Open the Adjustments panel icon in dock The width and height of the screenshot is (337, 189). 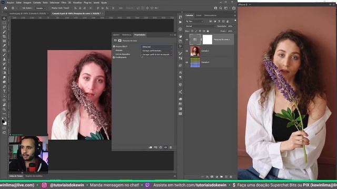[180, 36]
